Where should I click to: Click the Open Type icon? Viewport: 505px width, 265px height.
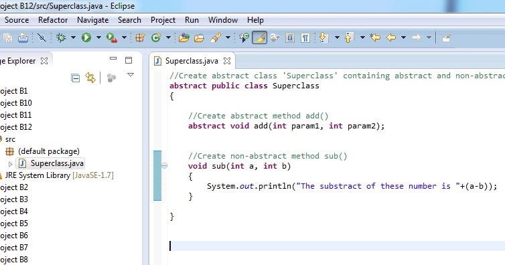tap(184, 38)
